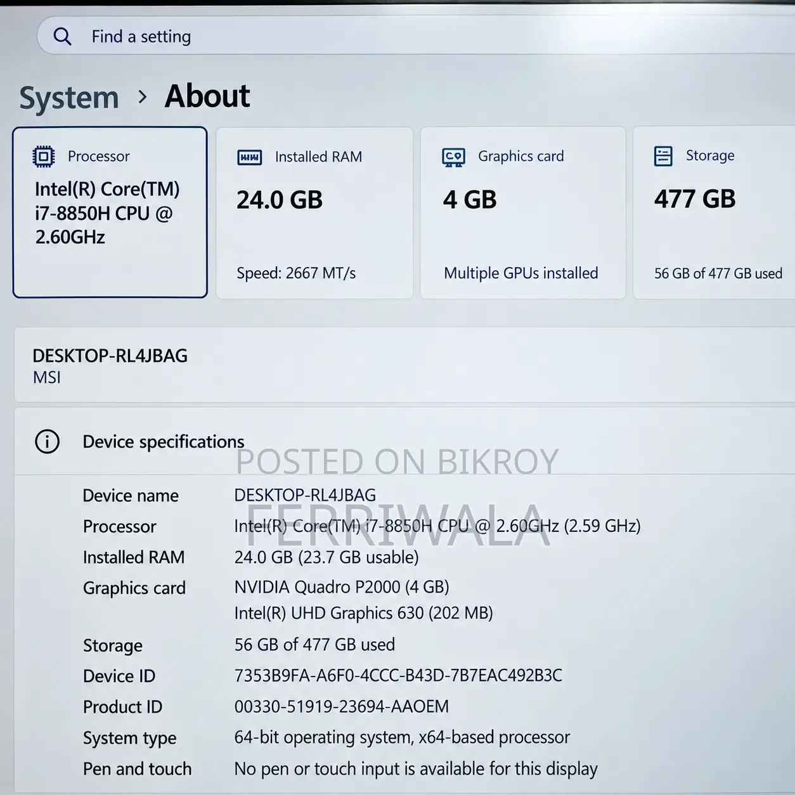Click the 24.0 GB RAM value
795x795 pixels.
pyautogui.click(x=280, y=200)
